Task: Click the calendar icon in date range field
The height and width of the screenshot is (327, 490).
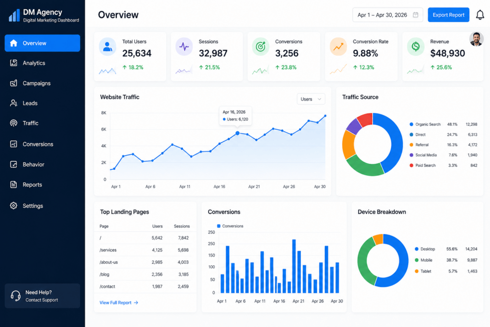Action: pyautogui.click(x=415, y=15)
